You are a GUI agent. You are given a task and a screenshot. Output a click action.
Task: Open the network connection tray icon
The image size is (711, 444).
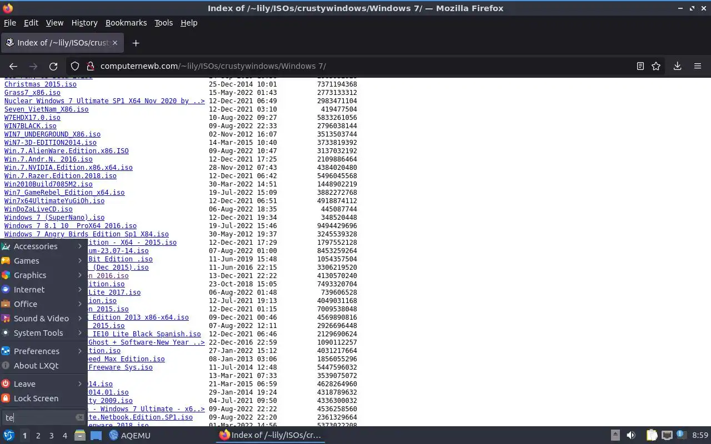coord(667,436)
